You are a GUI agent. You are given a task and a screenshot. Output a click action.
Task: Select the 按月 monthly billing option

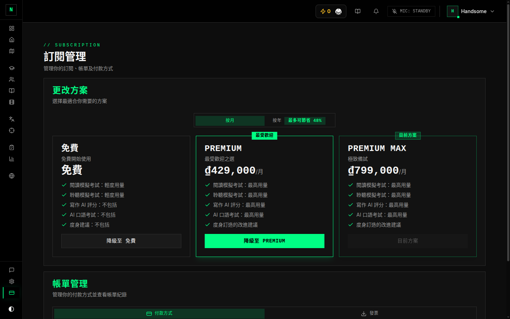pyautogui.click(x=230, y=121)
